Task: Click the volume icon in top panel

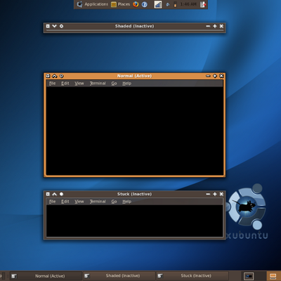Action: 168,4
